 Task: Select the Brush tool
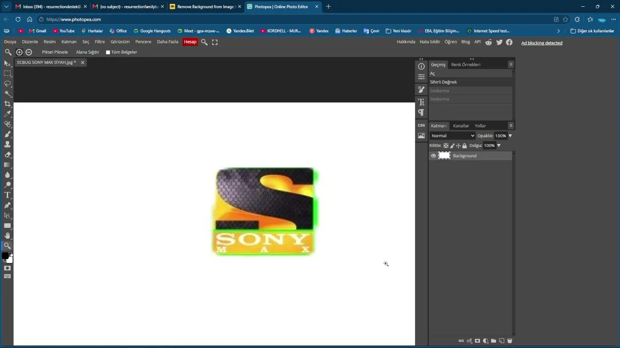[7, 134]
